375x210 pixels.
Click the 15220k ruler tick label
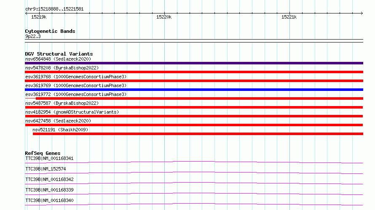pos(164,17)
